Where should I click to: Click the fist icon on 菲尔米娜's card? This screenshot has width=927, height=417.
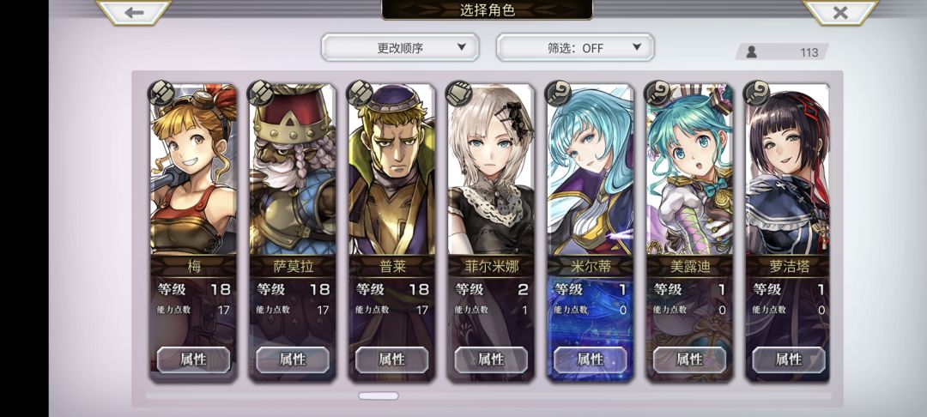click(458, 93)
